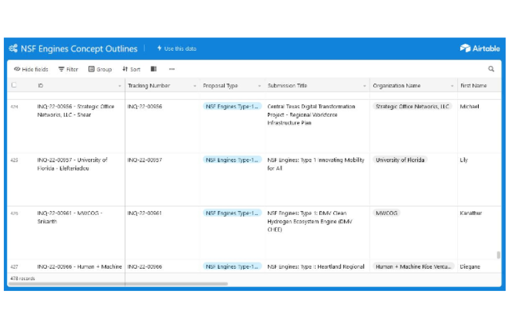Click the First Name column header
508x327 pixels.
pos(479,86)
